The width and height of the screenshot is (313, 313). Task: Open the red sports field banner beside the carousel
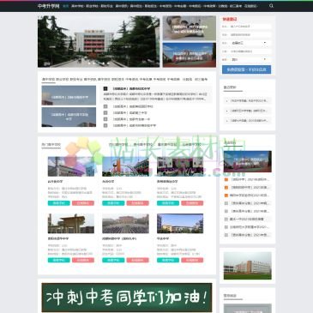[x=190, y=55]
